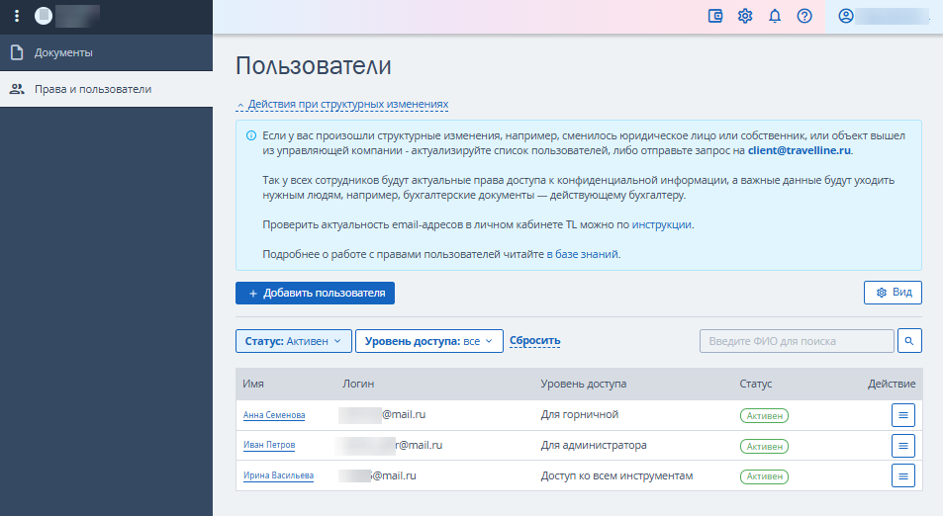Viewport: 943px width, 516px height.
Task: Click the Активен badge for Иван Петров
Action: [764, 447]
